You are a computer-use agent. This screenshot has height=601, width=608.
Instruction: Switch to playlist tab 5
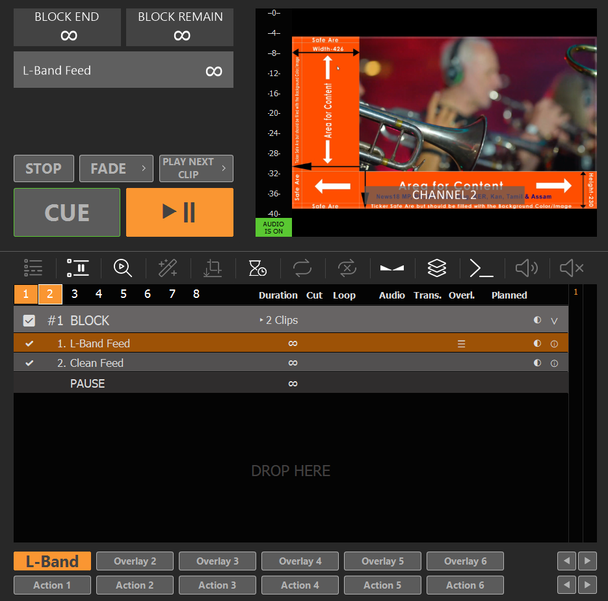(124, 294)
